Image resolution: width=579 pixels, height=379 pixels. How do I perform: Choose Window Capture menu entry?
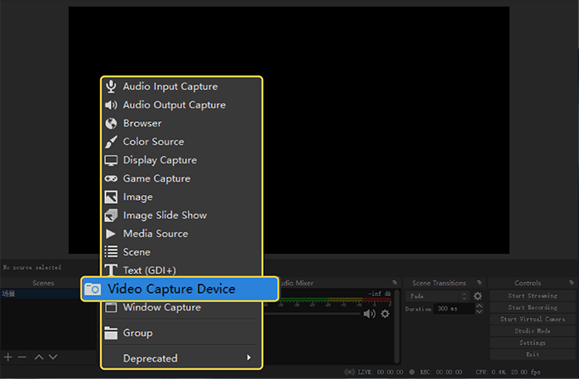point(162,308)
